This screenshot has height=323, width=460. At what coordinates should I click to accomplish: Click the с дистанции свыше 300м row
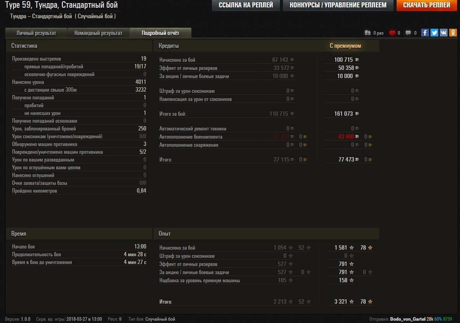[x=79, y=90]
